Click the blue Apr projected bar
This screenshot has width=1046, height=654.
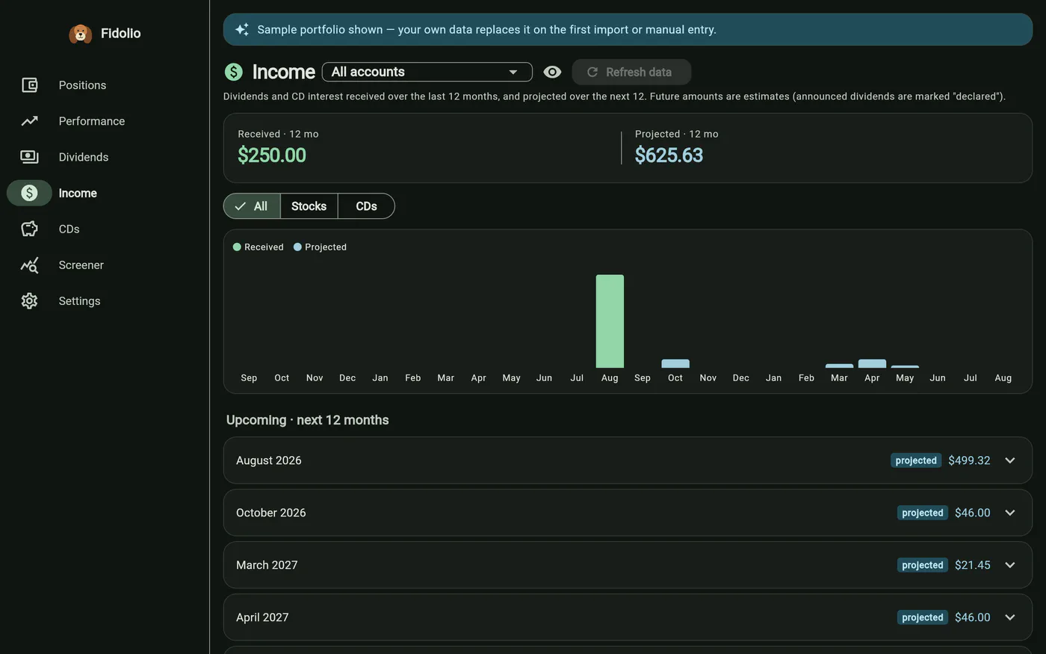872,363
